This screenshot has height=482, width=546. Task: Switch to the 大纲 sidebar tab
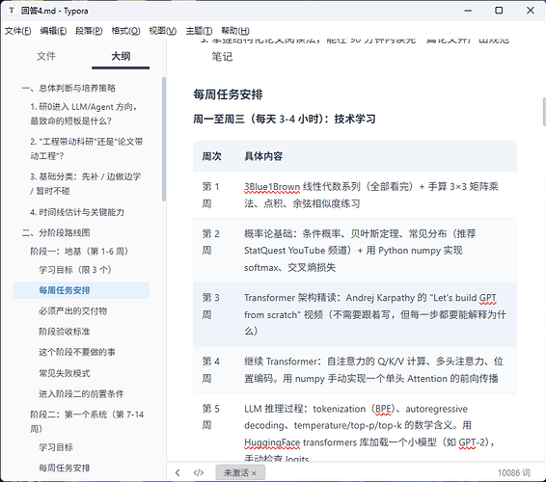pyautogui.click(x=121, y=56)
